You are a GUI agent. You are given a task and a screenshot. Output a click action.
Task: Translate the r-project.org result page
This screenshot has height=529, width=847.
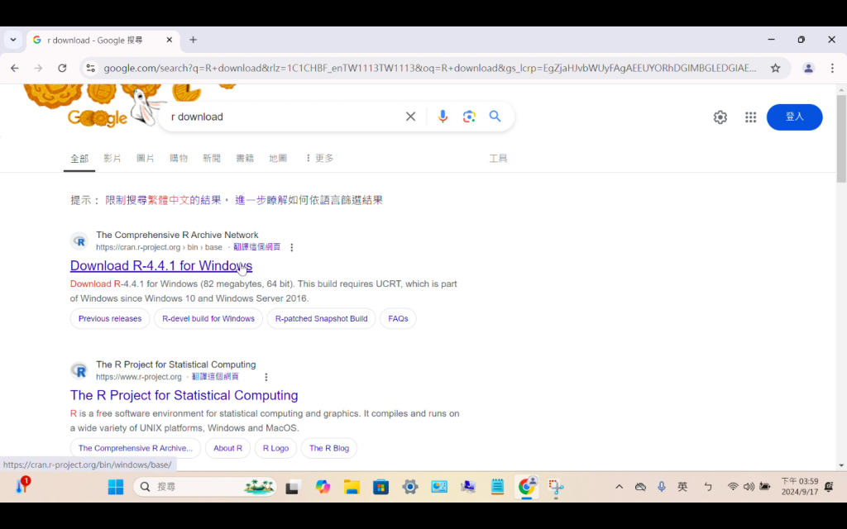click(215, 376)
